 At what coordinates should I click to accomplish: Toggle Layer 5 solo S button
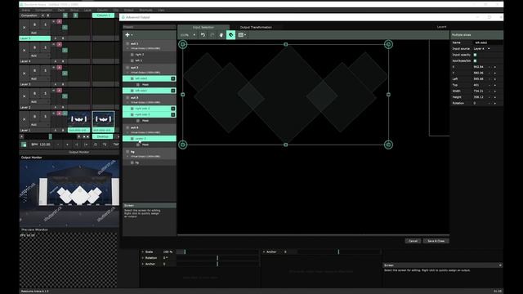coord(46,24)
